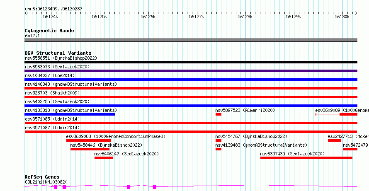Image resolution: width=369 pixels, height=191 pixels.
Task: Click the 56126k ruler label
Action: click(x=148, y=17)
